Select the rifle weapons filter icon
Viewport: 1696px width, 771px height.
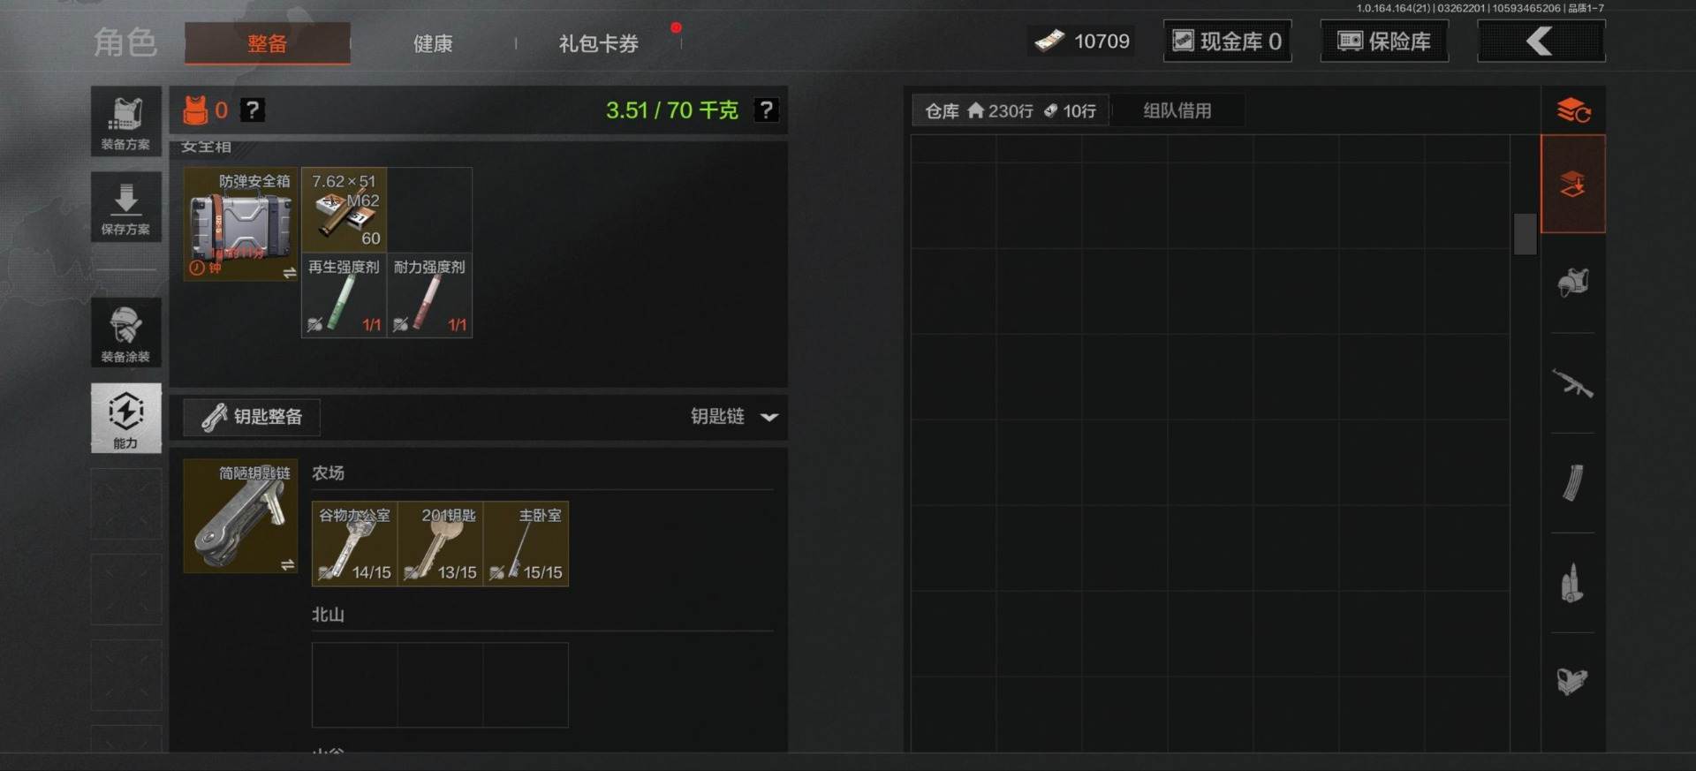(1572, 383)
